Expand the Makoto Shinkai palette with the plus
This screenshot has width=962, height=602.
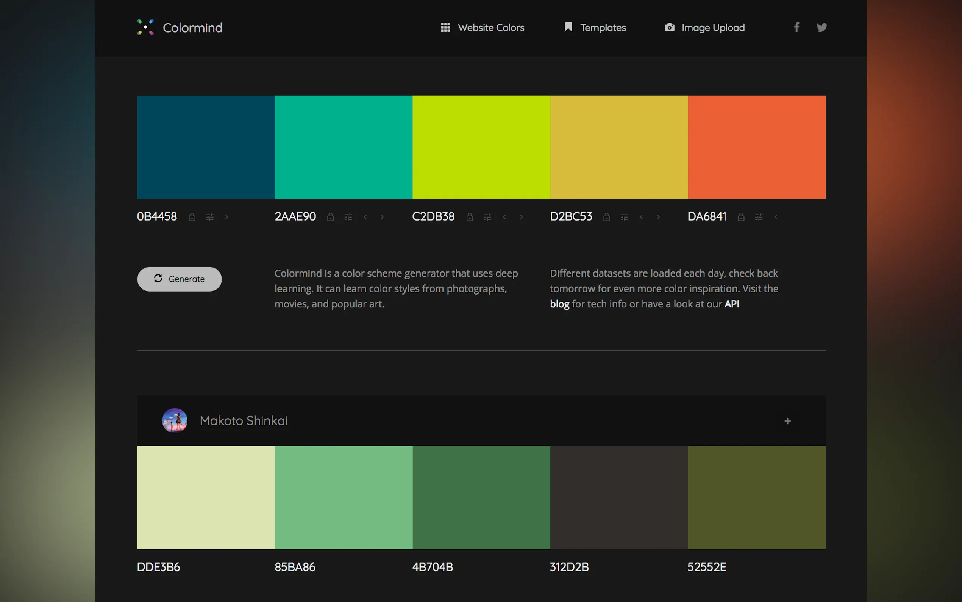tap(787, 420)
